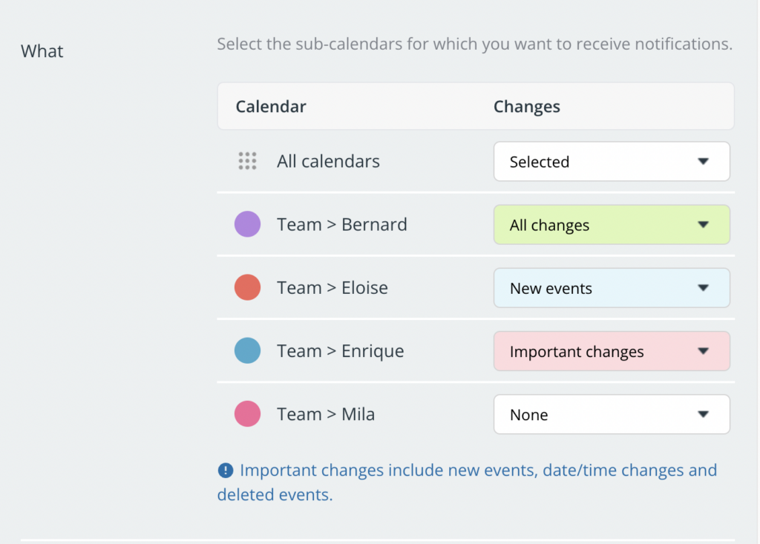Click the arrow on the Selected dropdown

point(704,162)
